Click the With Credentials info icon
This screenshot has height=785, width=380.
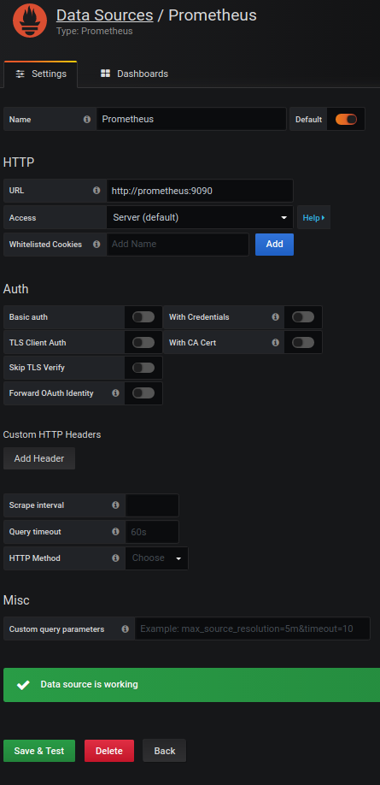point(275,317)
